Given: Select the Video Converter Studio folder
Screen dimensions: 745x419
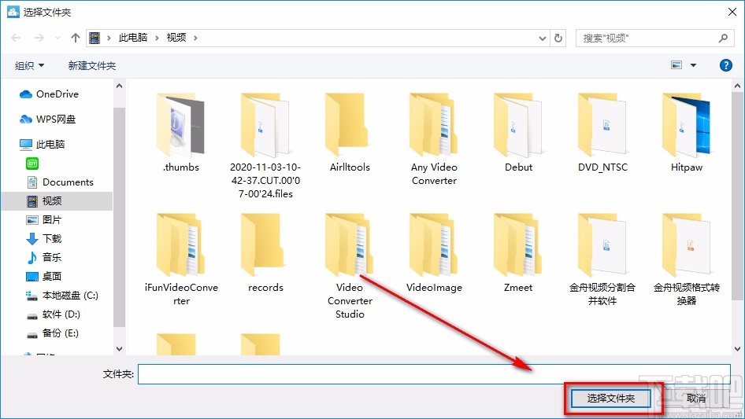Looking at the screenshot, I should click(350, 266).
